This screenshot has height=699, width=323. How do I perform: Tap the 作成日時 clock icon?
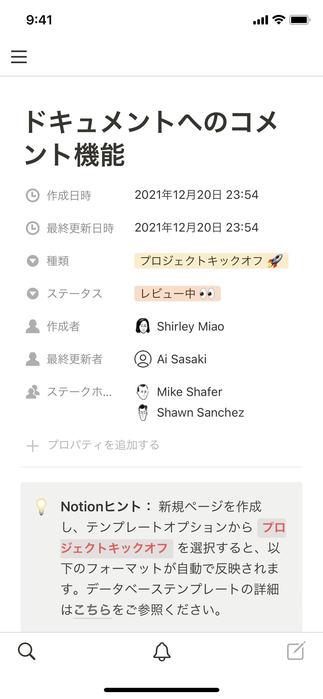33,195
